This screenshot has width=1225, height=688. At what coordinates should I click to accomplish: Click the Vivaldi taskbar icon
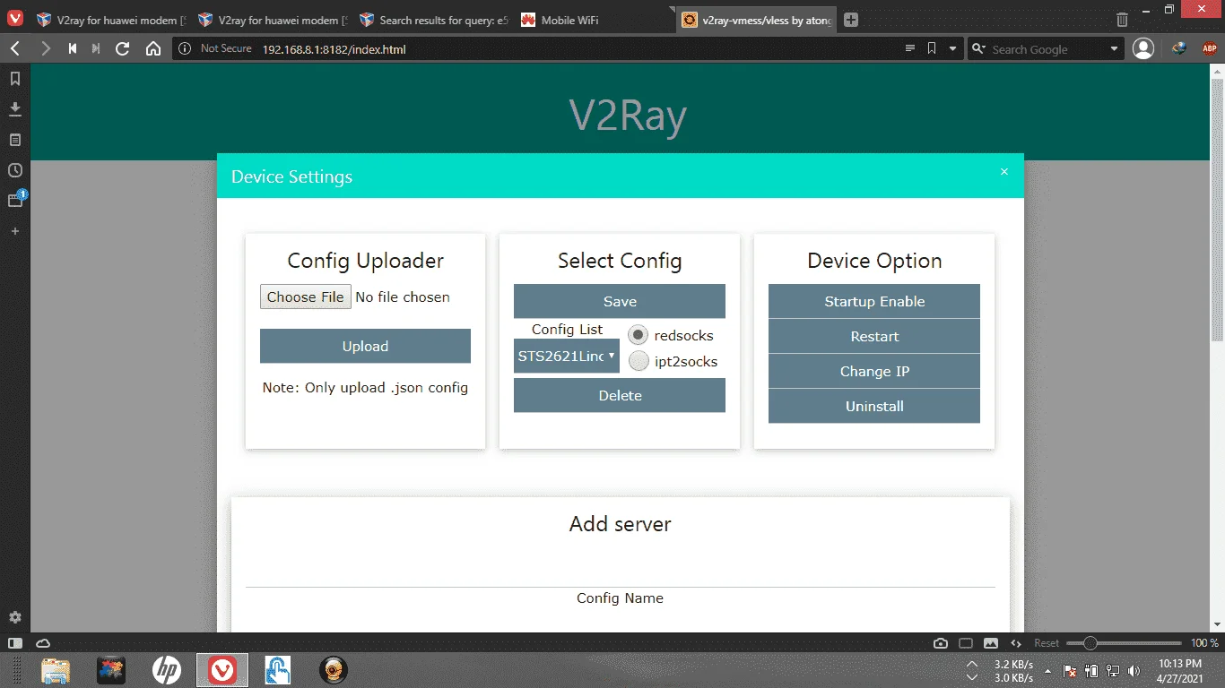coord(222,670)
